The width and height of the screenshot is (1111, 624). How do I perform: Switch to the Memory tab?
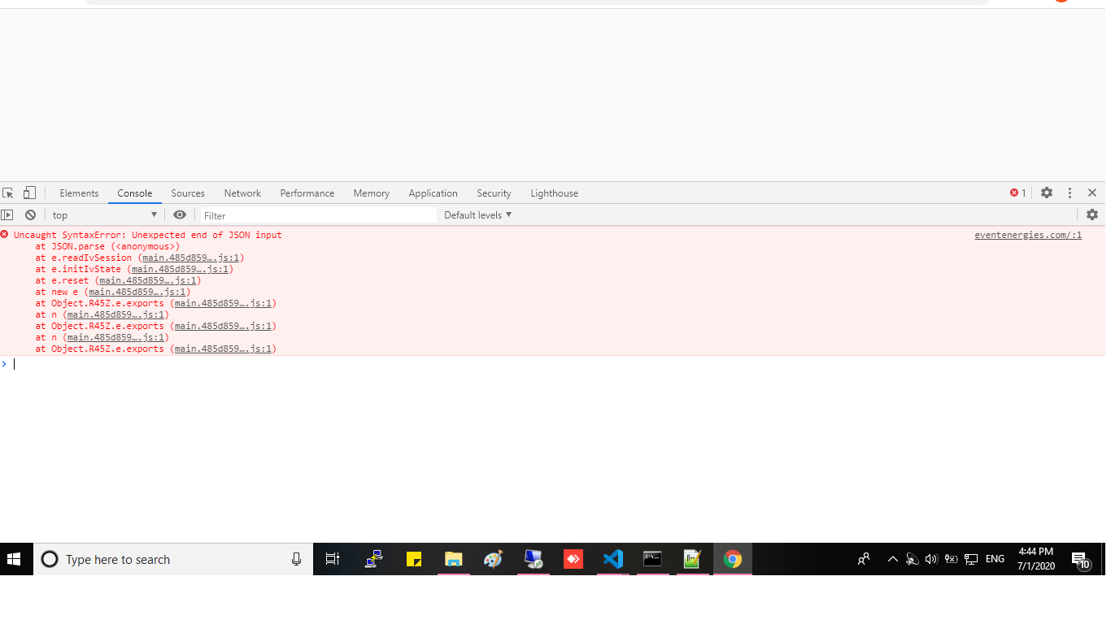[x=372, y=193]
